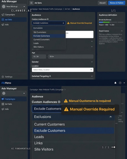Click the Broad Audience reach meter bar
This screenshot has width=127, height=159.
click(111, 22)
